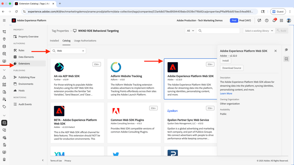Open the AA via AEP Web SDK card
The width and height of the screenshot is (294, 165).
[77, 79]
